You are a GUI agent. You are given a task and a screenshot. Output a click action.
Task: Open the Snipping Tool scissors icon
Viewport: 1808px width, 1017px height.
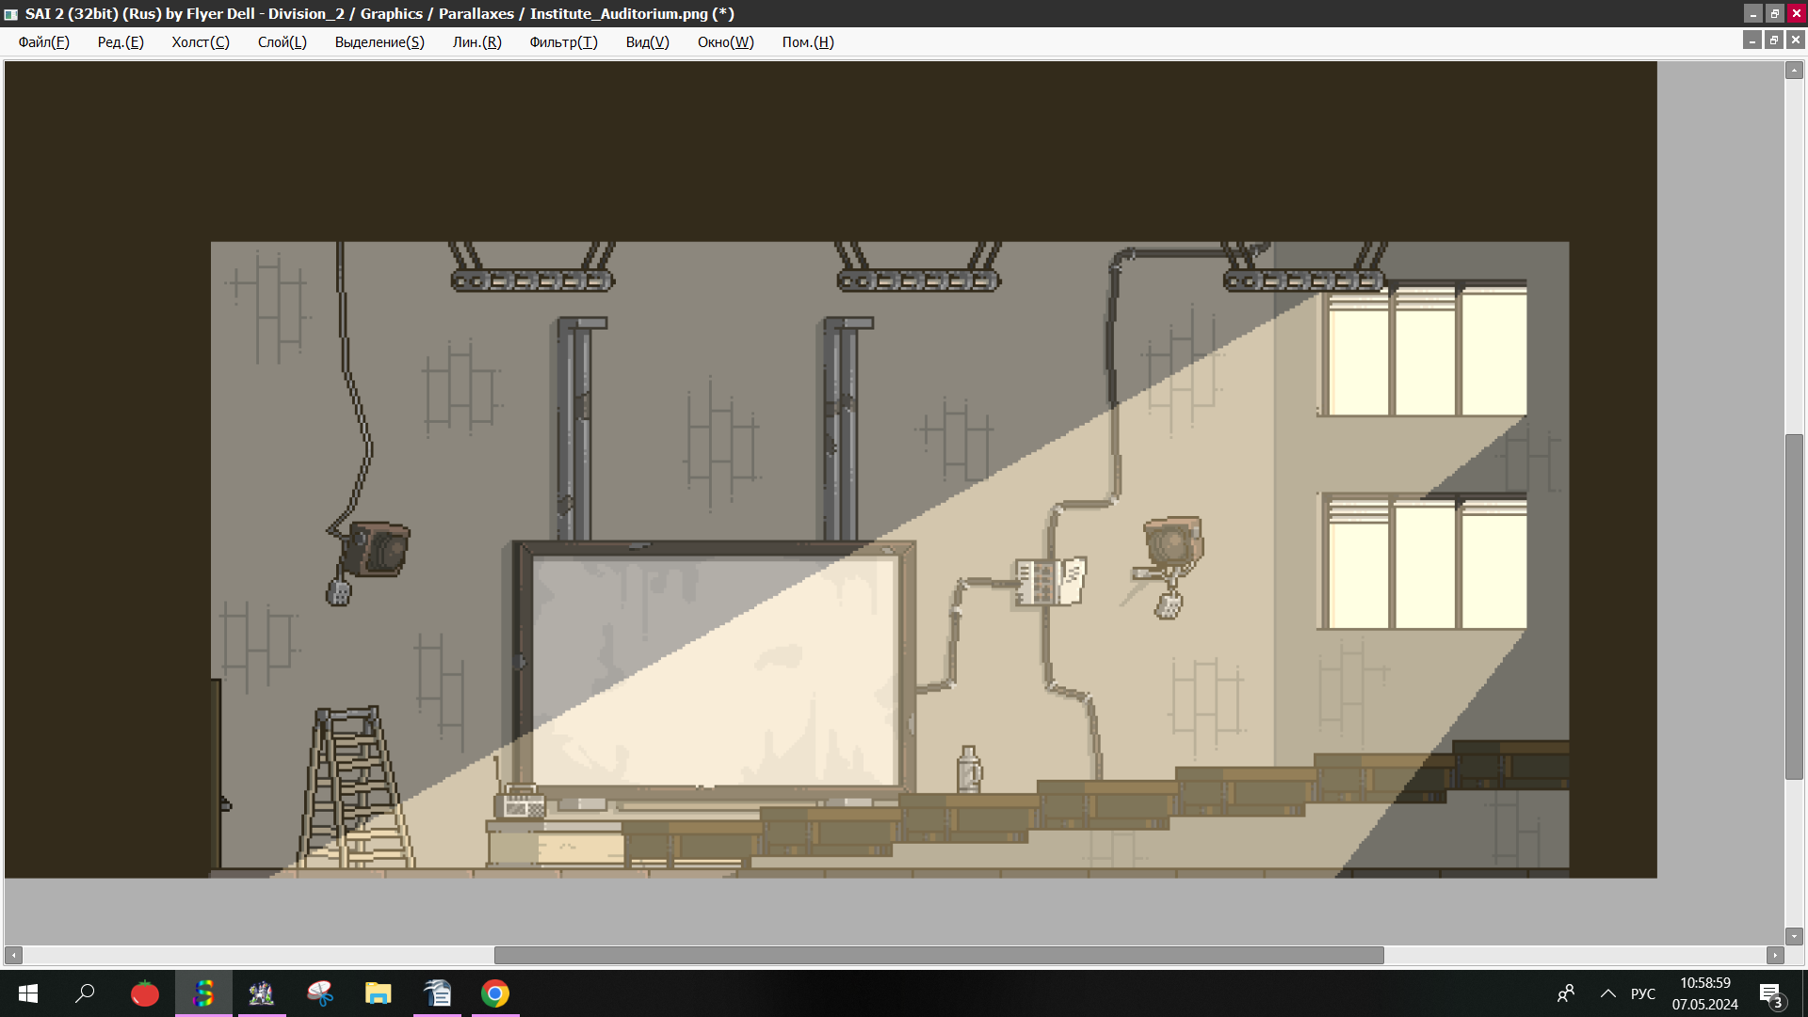tap(320, 993)
